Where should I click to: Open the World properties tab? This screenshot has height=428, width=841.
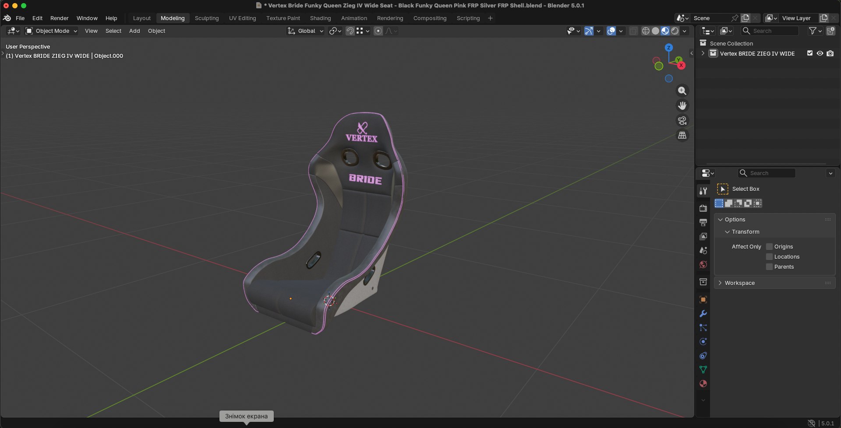(x=703, y=264)
